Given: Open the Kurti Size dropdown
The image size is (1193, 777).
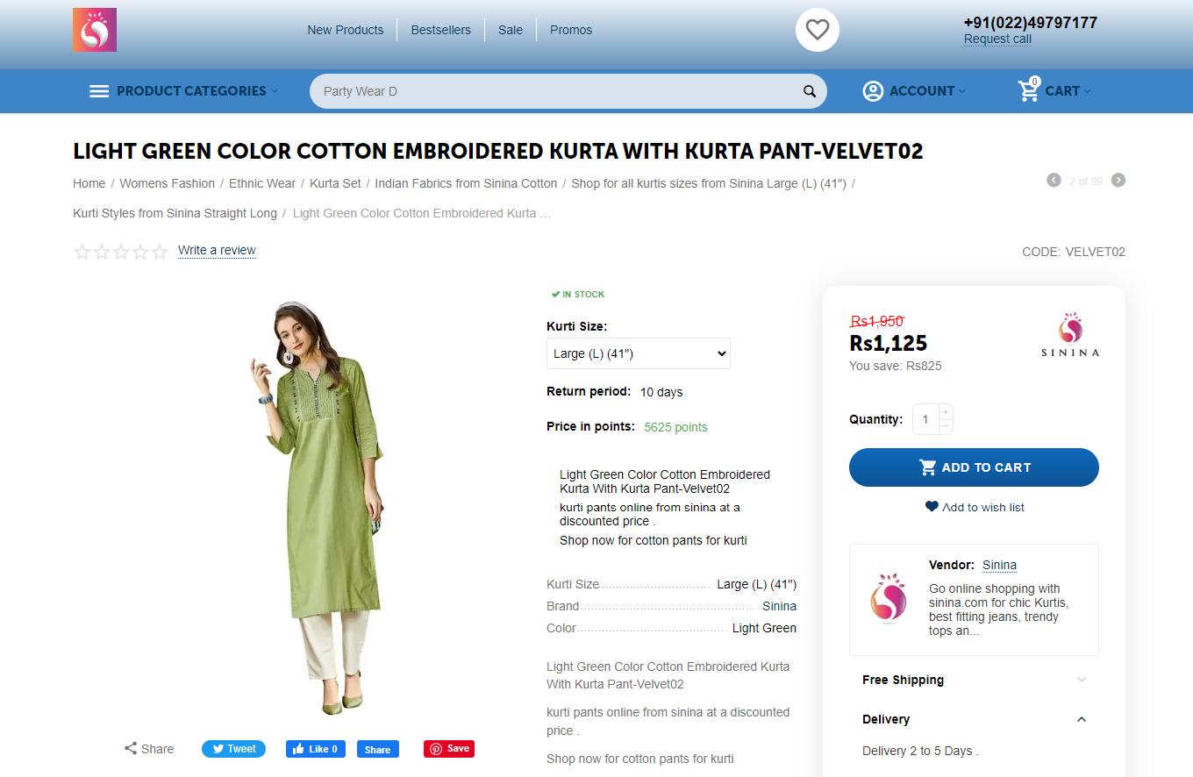Looking at the screenshot, I should point(639,353).
